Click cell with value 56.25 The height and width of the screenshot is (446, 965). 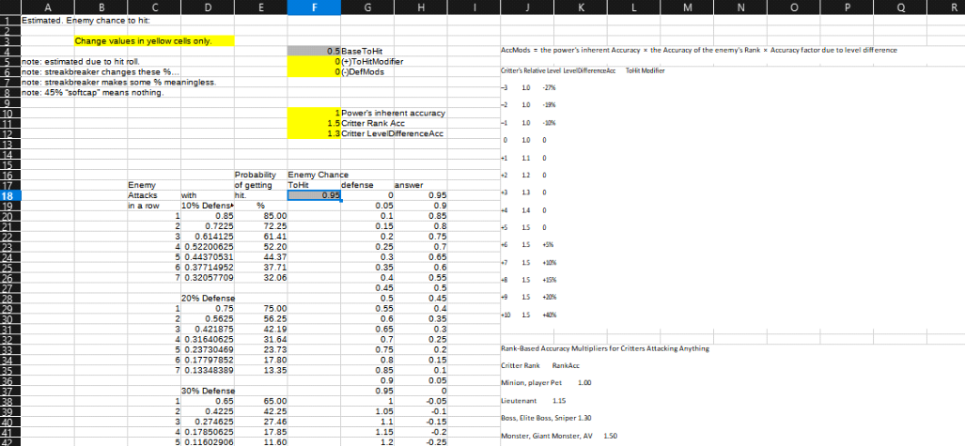(261, 318)
